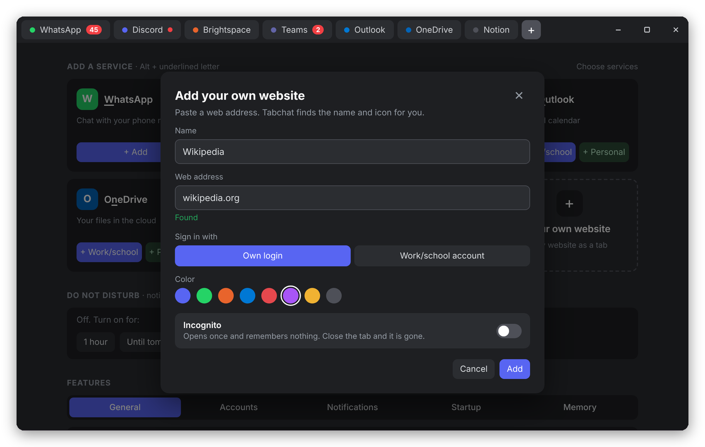Pick the green color swatch
Viewport: 705px width, 447px height.
(x=204, y=296)
